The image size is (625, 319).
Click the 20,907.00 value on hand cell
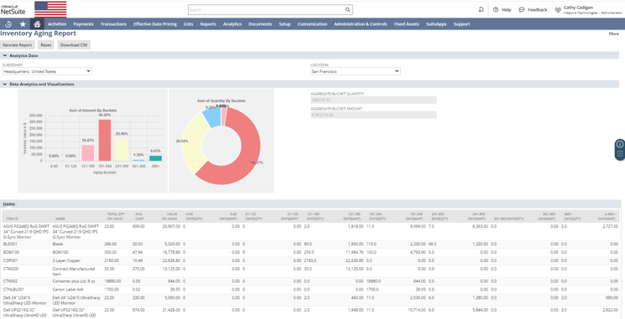pyautogui.click(x=171, y=226)
